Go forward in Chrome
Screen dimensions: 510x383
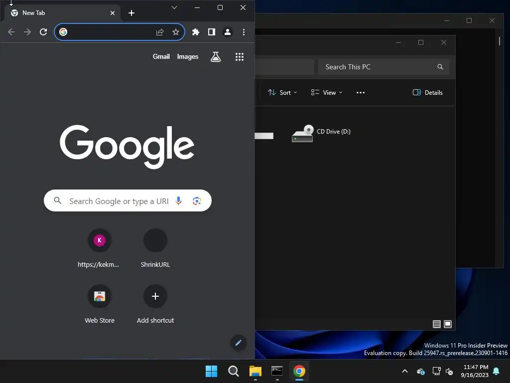coord(27,32)
